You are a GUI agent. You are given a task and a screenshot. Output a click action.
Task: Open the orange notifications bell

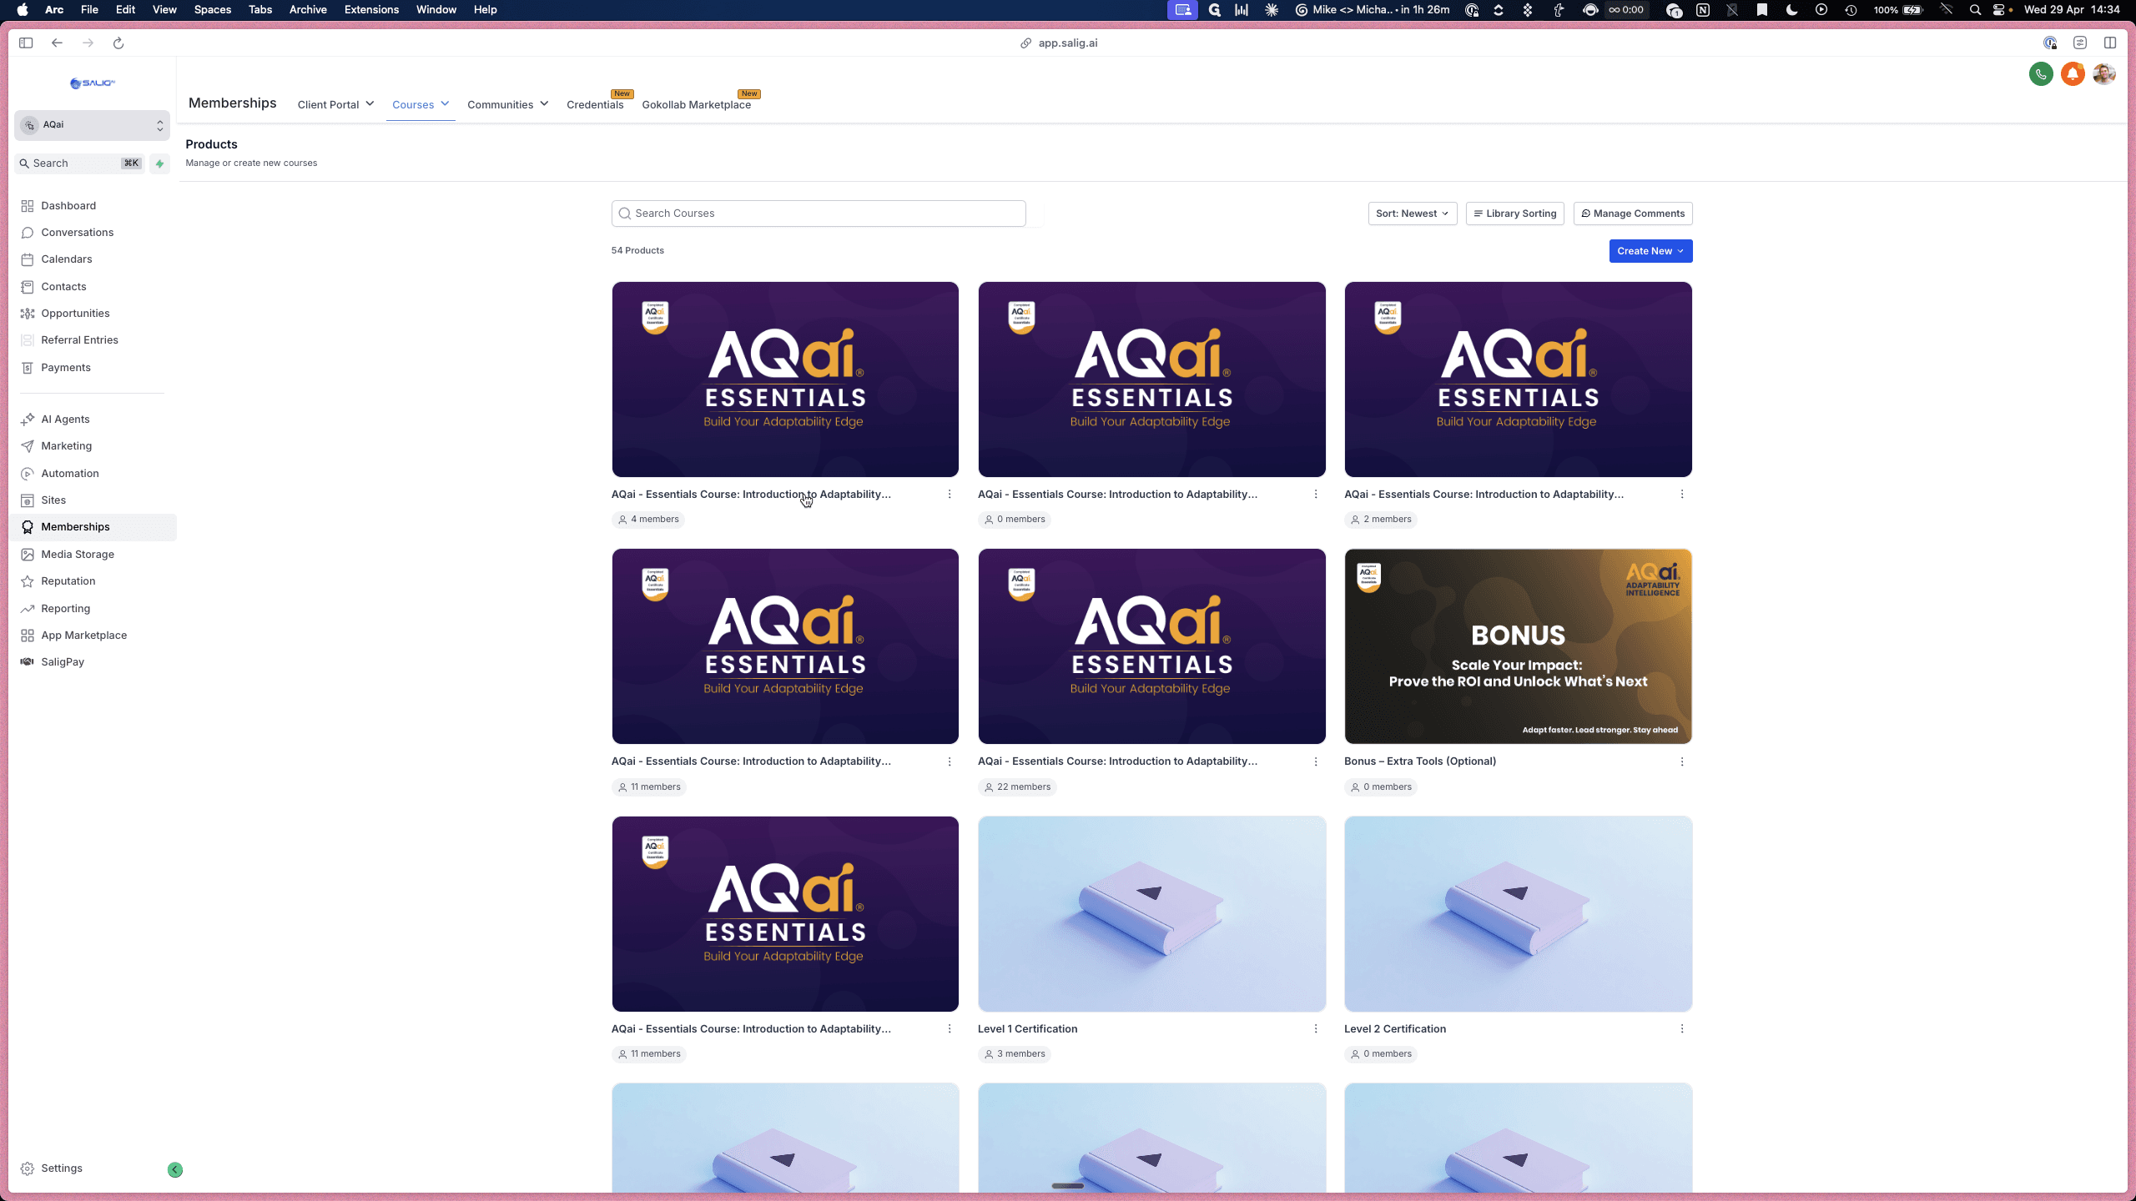coord(2073,74)
